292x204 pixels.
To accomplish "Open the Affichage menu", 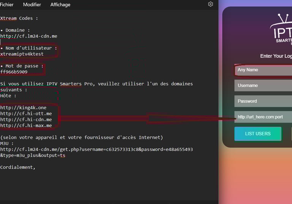I will tap(60, 5).
